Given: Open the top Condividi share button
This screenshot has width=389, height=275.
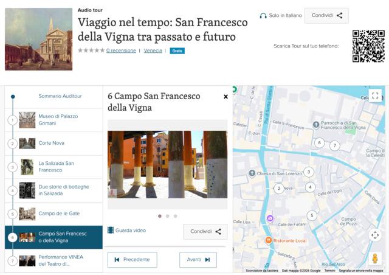Looking at the screenshot, I should point(326,16).
